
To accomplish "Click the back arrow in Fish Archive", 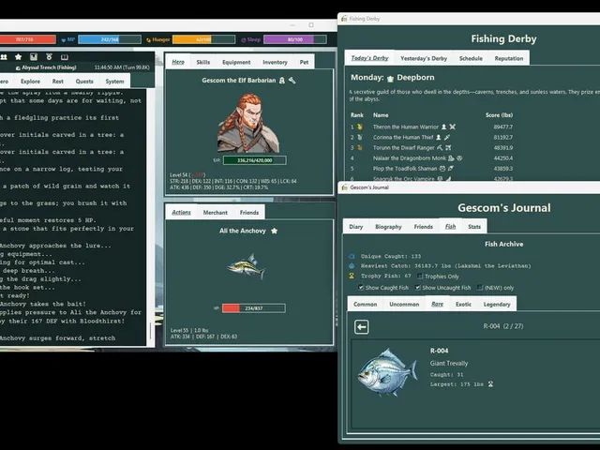I will tap(362, 327).
